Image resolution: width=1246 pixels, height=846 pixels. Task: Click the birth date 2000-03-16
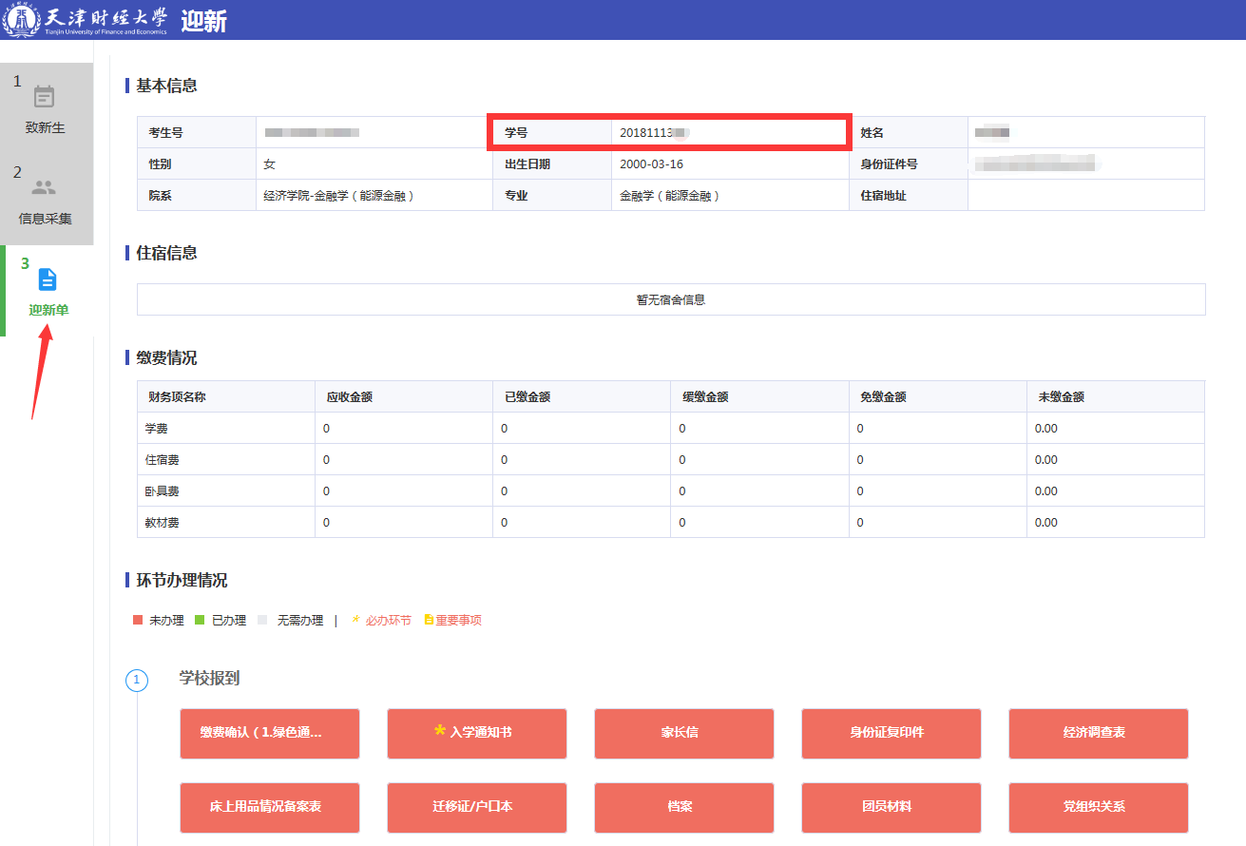pyautogui.click(x=651, y=164)
